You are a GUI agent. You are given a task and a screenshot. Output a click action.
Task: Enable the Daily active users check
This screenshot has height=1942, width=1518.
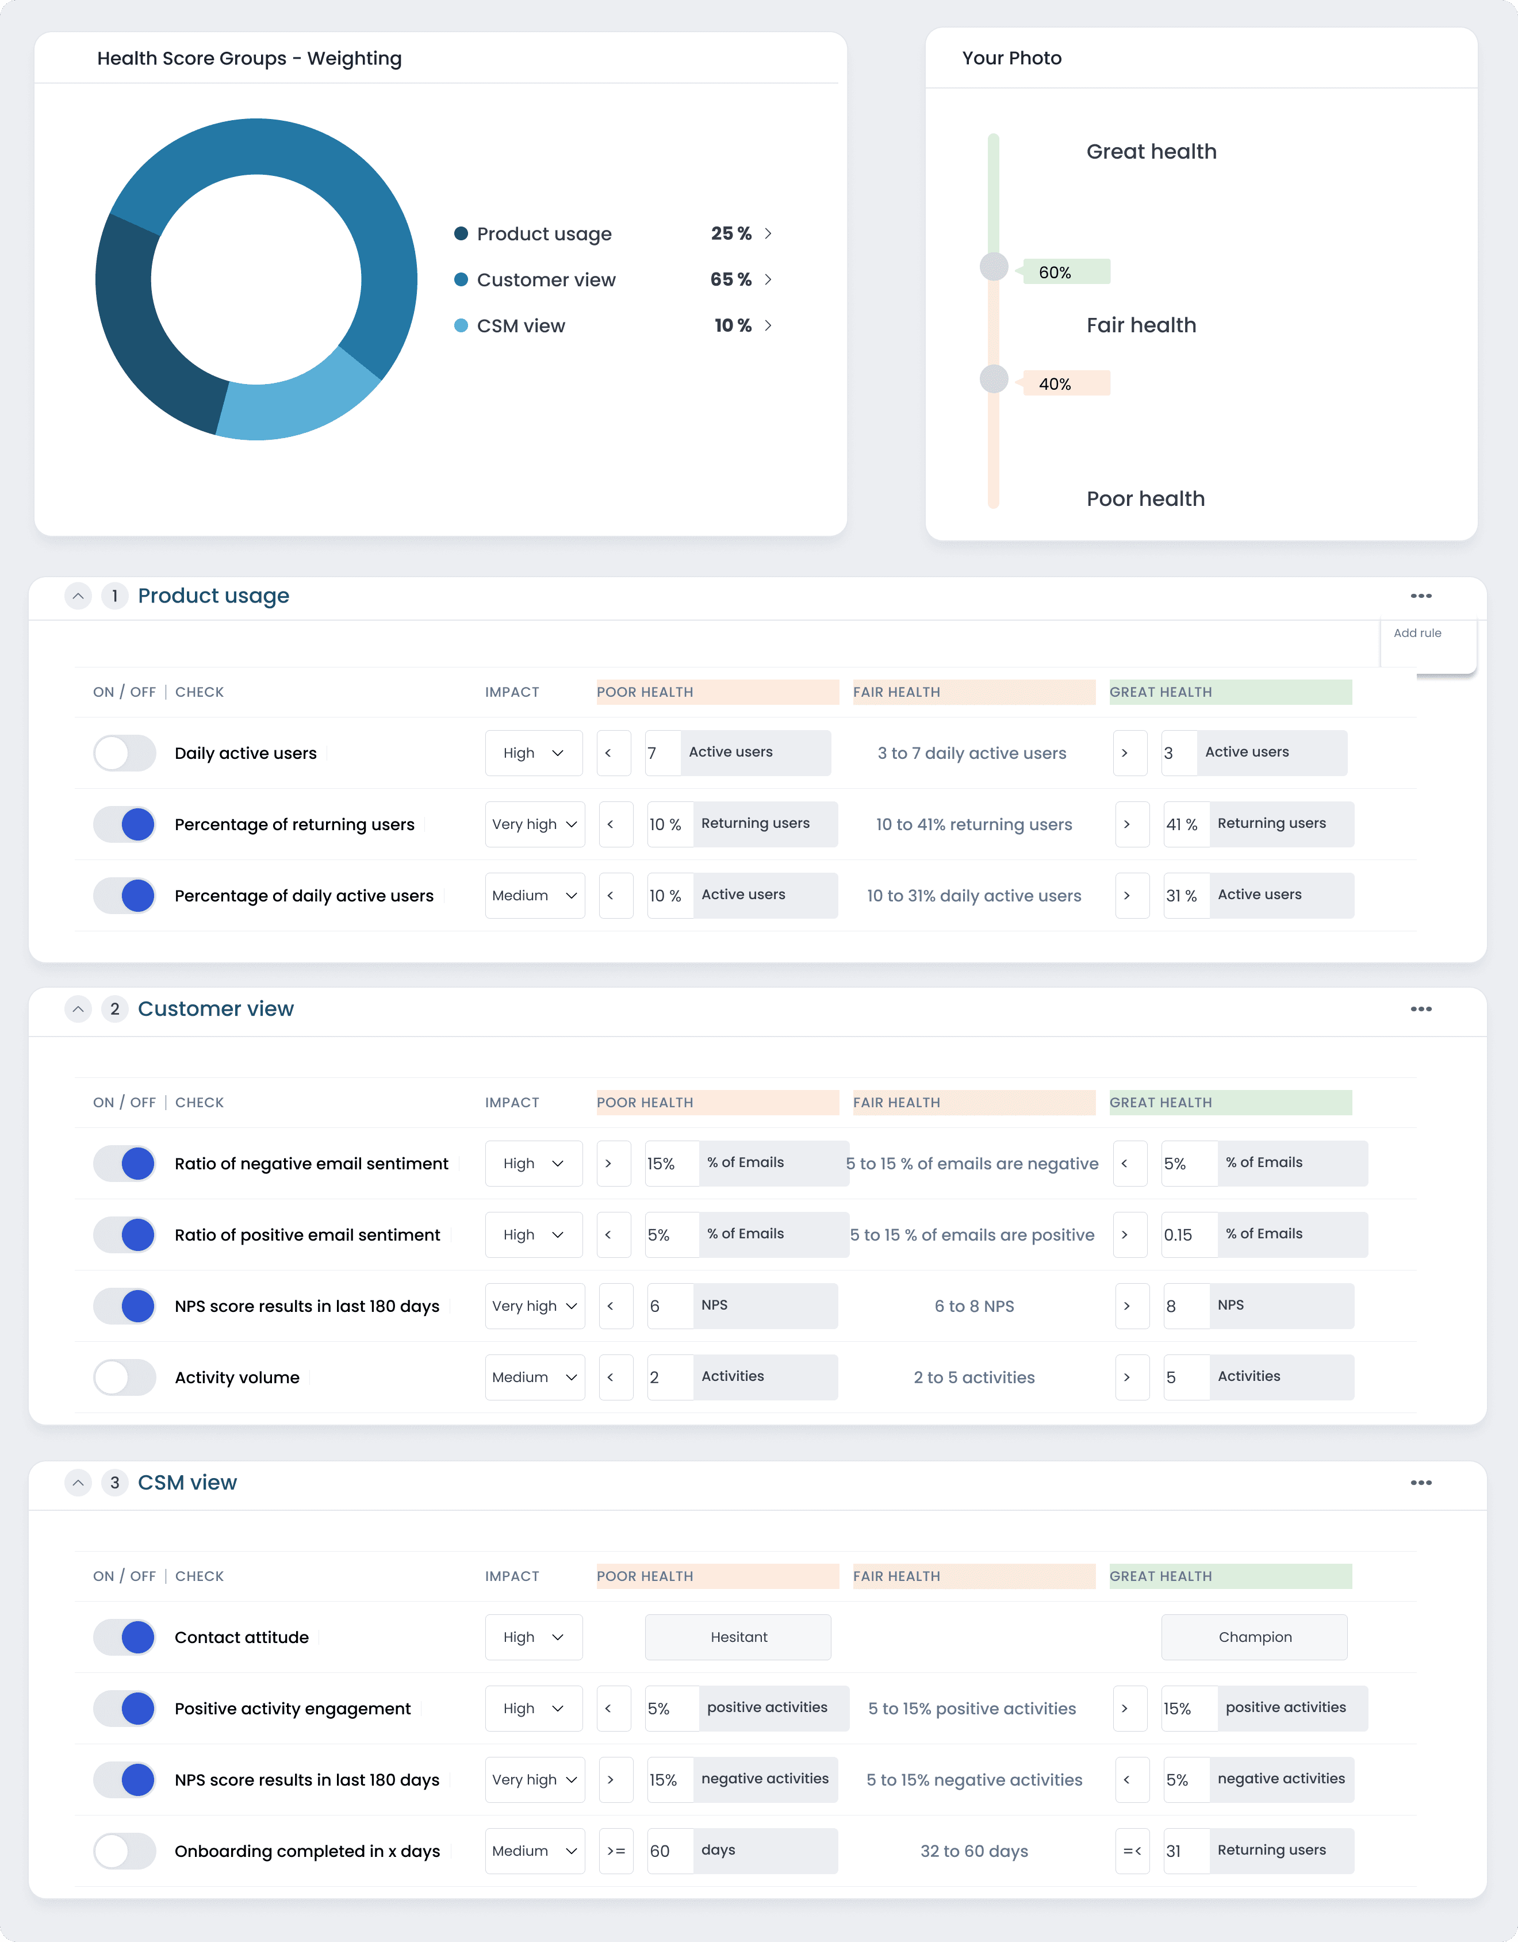[x=125, y=753]
